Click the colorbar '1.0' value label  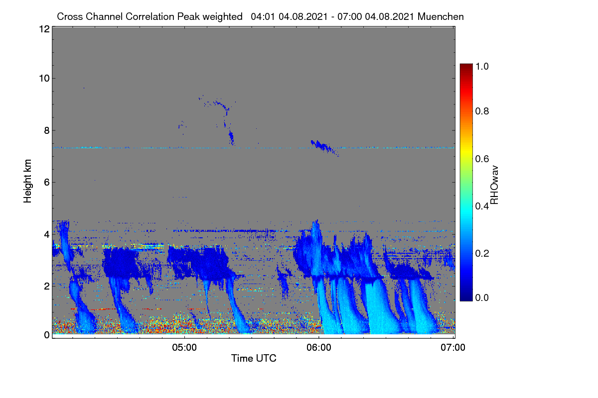(x=482, y=66)
